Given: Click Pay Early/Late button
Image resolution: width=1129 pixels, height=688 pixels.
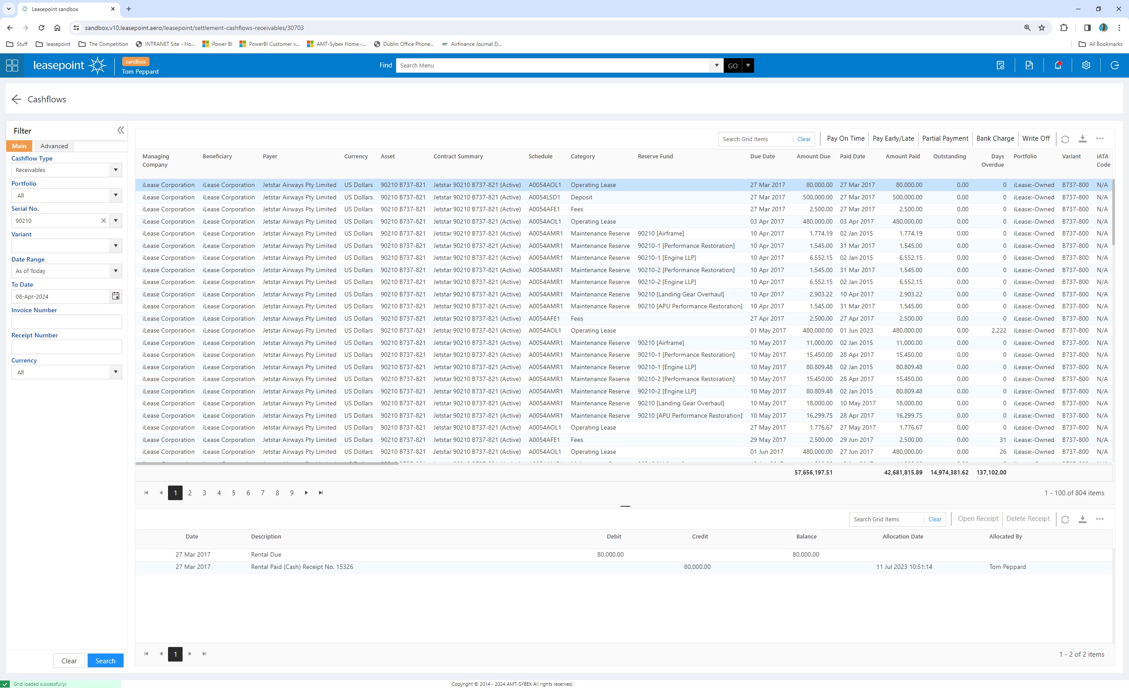Looking at the screenshot, I should [x=893, y=138].
